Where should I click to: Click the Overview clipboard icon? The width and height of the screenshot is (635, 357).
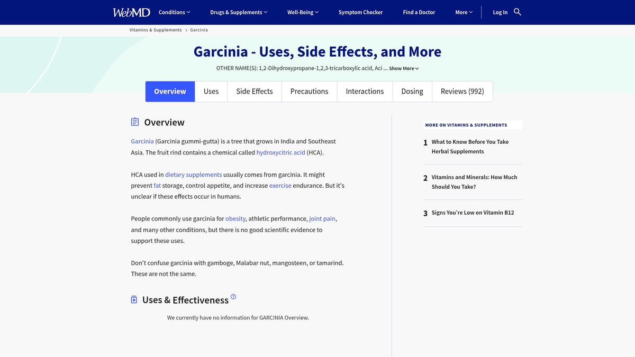pos(135,122)
